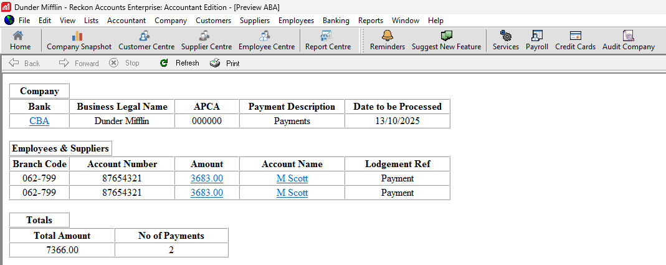Screen dimensions: 666x265
Task: Open the Employee Centre
Action: click(266, 41)
